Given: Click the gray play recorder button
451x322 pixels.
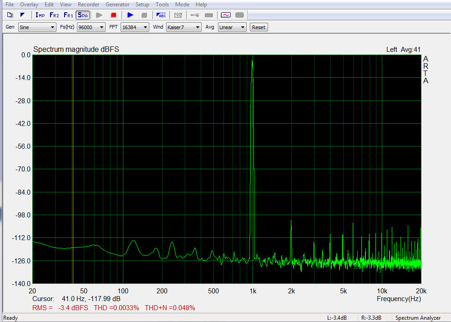Looking at the screenshot, I should [99, 15].
